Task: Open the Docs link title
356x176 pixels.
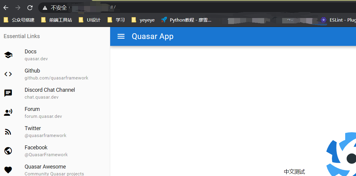Action: click(x=31, y=52)
